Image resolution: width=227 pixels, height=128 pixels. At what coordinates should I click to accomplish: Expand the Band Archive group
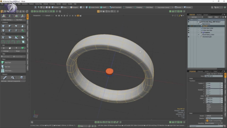coord(199,24)
